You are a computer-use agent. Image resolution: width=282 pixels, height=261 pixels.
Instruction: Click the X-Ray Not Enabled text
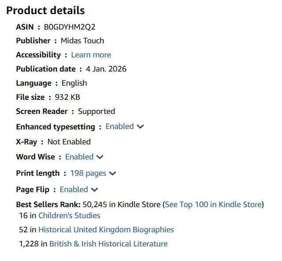pyautogui.click(x=69, y=142)
